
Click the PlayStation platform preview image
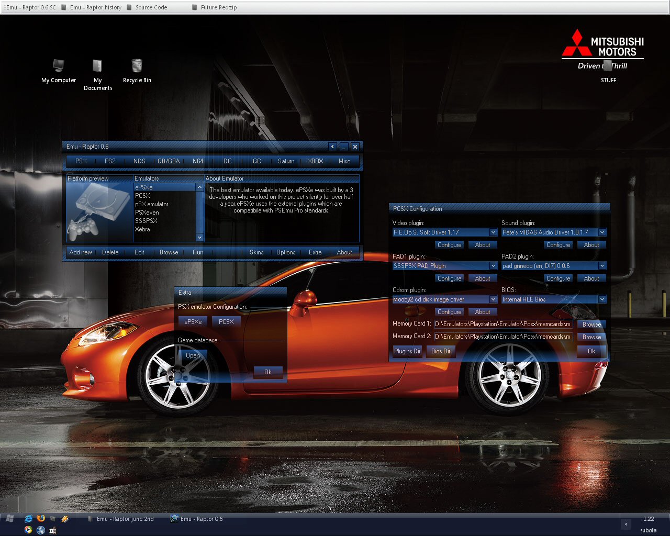tap(99, 211)
